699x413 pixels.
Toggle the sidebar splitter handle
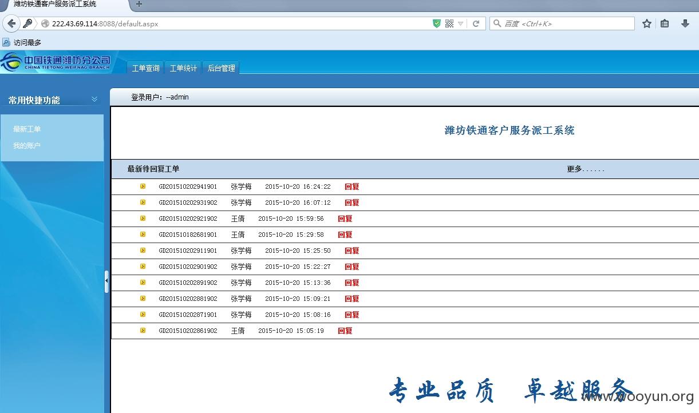[x=106, y=281]
